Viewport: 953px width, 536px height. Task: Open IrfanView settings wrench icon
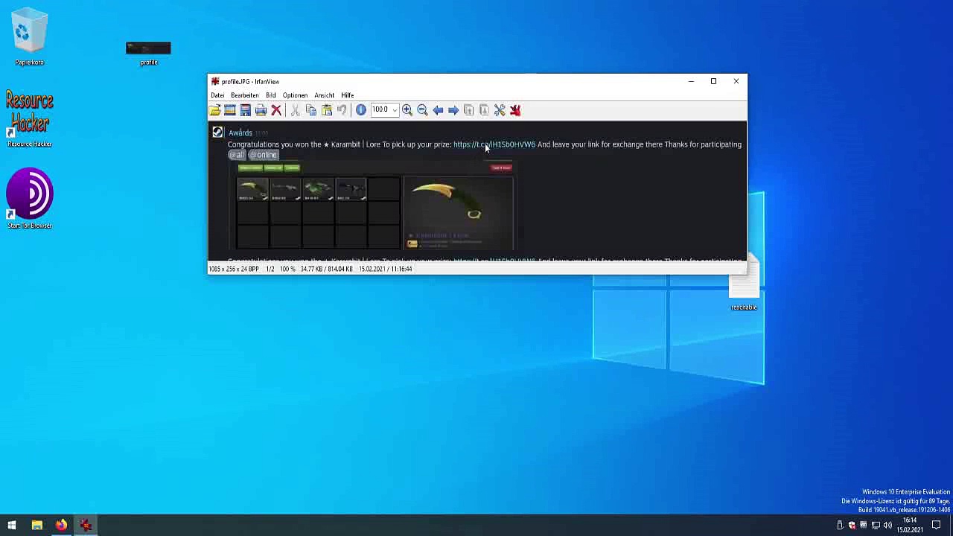(500, 110)
